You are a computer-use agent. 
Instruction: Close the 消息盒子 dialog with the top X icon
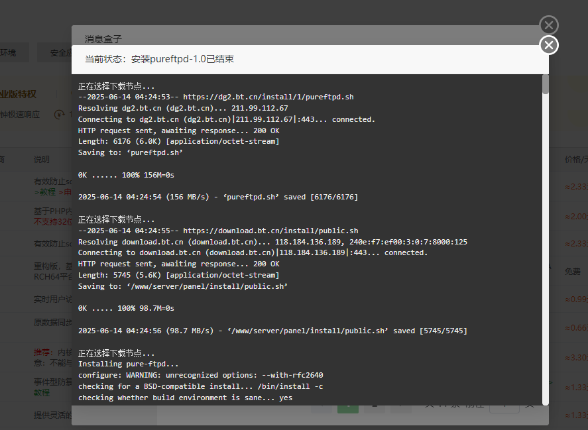[x=549, y=25]
